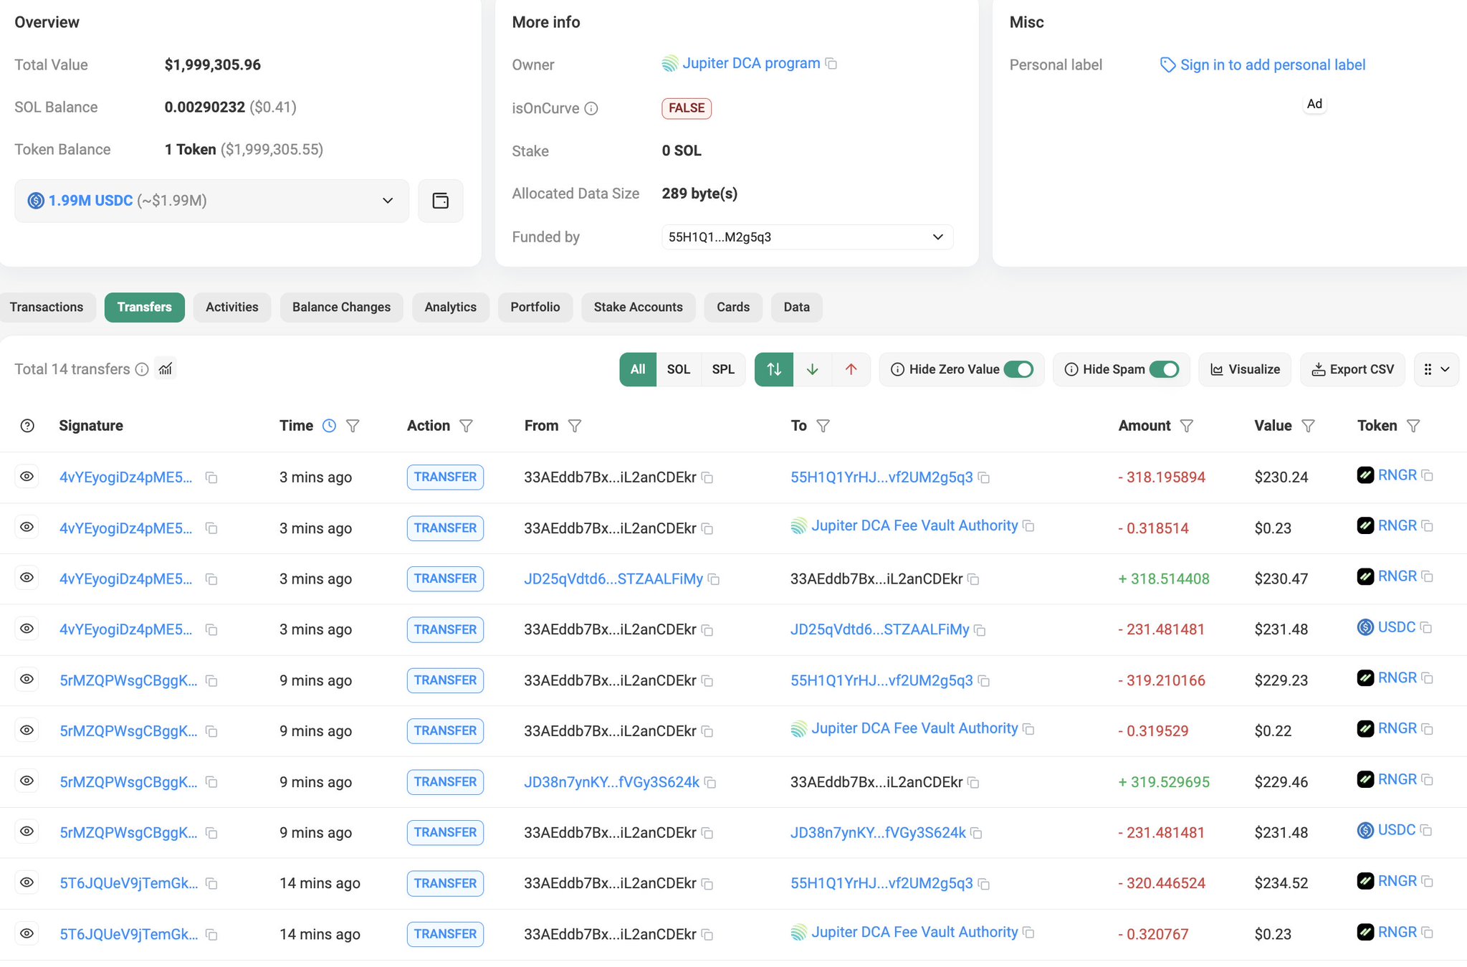This screenshot has height=967, width=1467.
Task: Filter by incoming transfers using the down arrow
Action: pyautogui.click(x=812, y=369)
